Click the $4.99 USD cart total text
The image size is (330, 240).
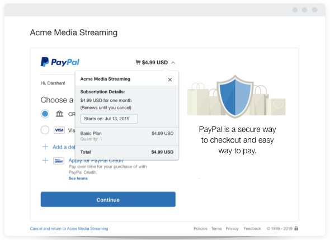tap(155, 62)
